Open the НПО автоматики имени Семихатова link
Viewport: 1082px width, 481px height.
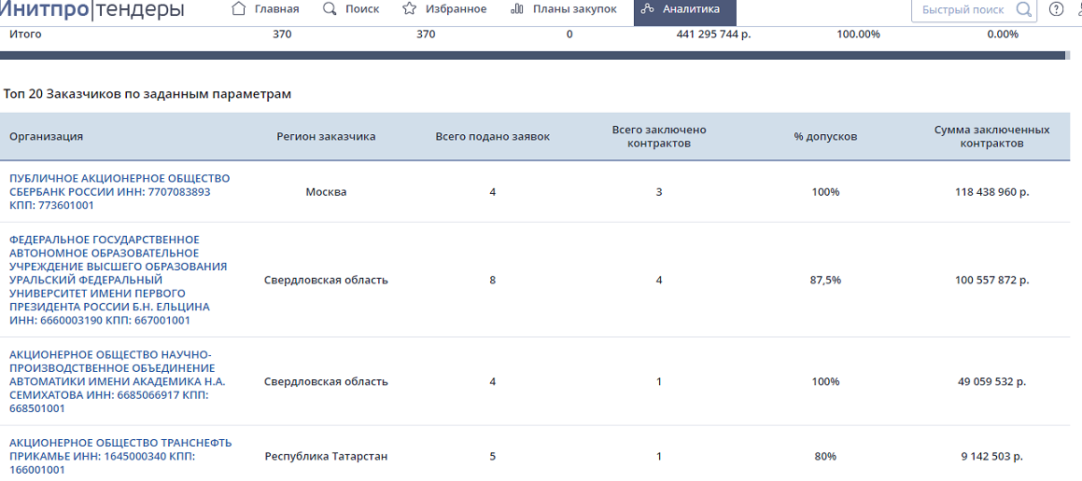[118, 382]
